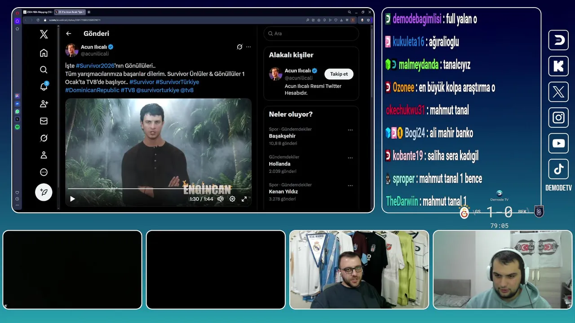Click the Ara search field
The width and height of the screenshot is (575, 323).
click(311, 34)
